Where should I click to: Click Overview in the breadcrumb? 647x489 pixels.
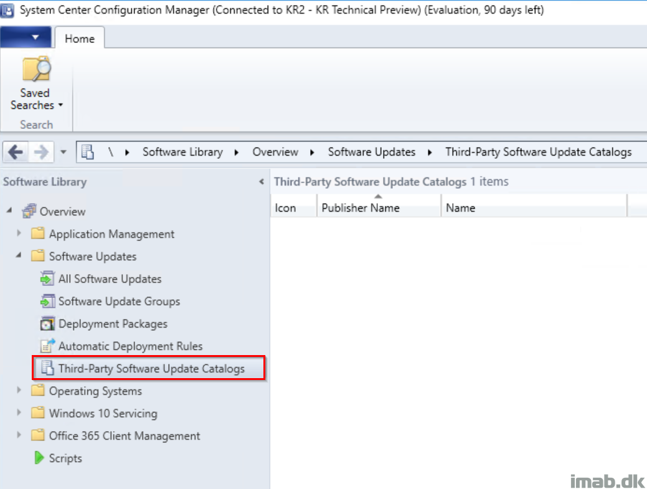[275, 152]
